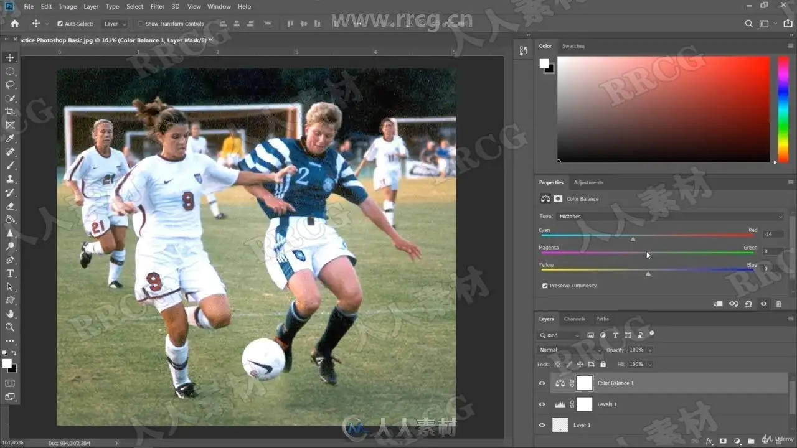Open the Image menu

[x=68, y=6]
